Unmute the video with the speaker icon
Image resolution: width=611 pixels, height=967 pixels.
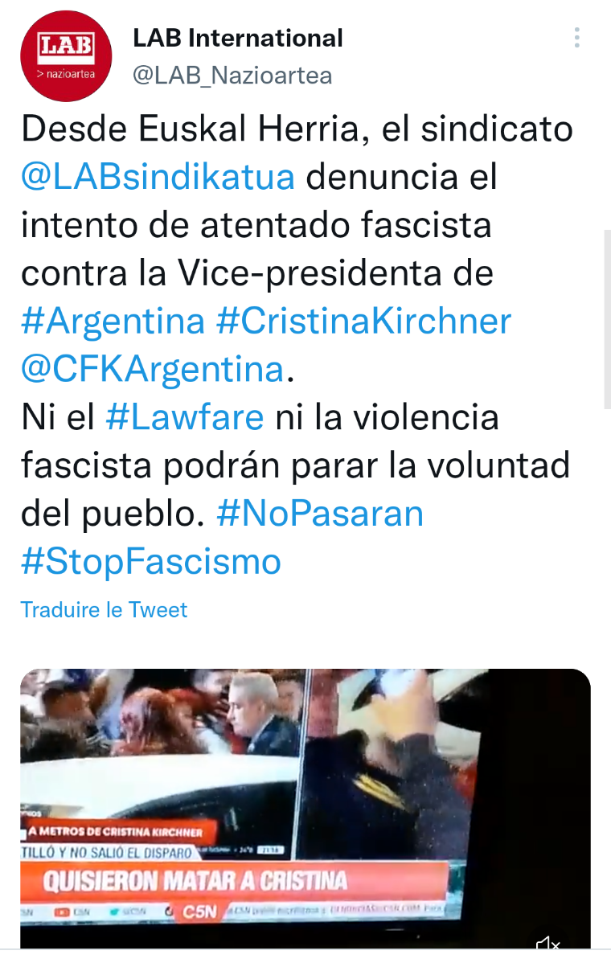coord(548,943)
